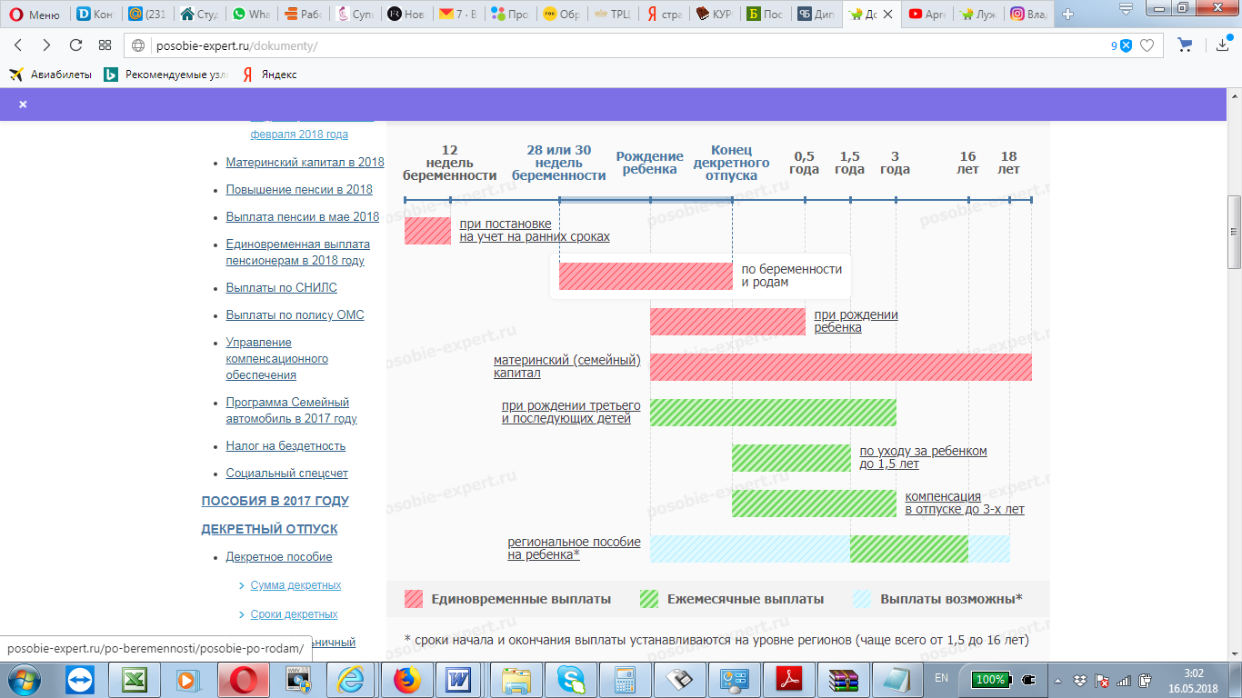Add page to bookmarks heart icon
This screenshot has height=698, width=1242.
pyautogui.click(x=1147, y=45)
